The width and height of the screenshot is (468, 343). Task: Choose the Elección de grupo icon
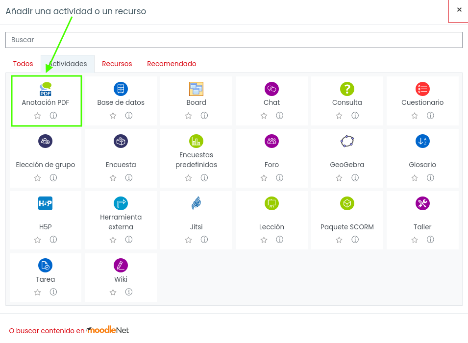pos(46,141)
